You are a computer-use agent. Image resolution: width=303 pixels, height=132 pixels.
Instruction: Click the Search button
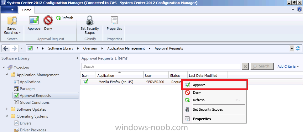pos(262,66)
